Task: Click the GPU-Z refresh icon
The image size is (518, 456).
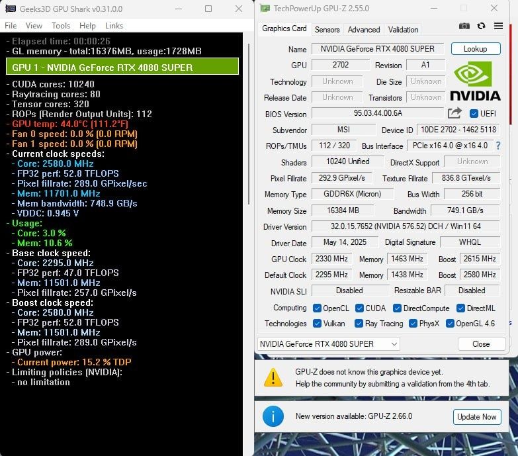Action: (482, 26)
